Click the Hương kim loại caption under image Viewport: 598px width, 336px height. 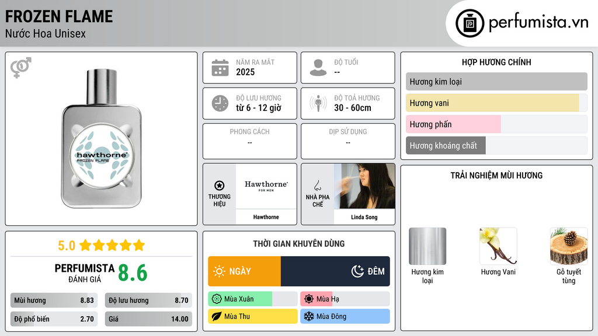[427, 276]
